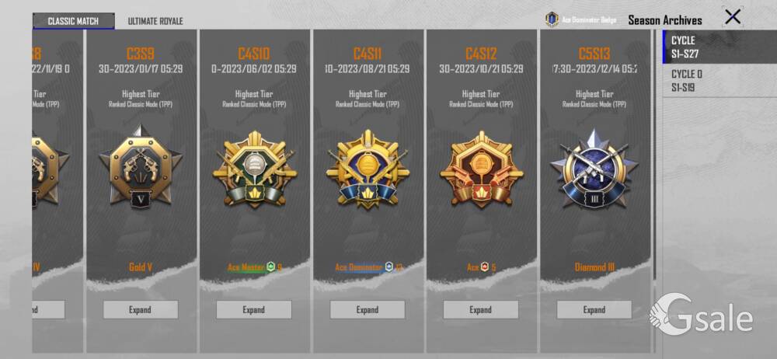Expand the C5S13 season details
Viewport: 777px width, 359px height.
point(594,309)
